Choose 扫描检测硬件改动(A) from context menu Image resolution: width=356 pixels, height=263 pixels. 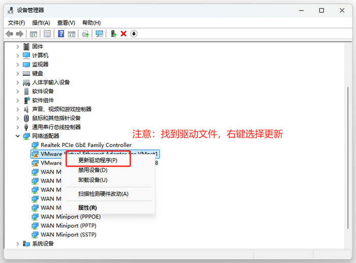point(103,194)
